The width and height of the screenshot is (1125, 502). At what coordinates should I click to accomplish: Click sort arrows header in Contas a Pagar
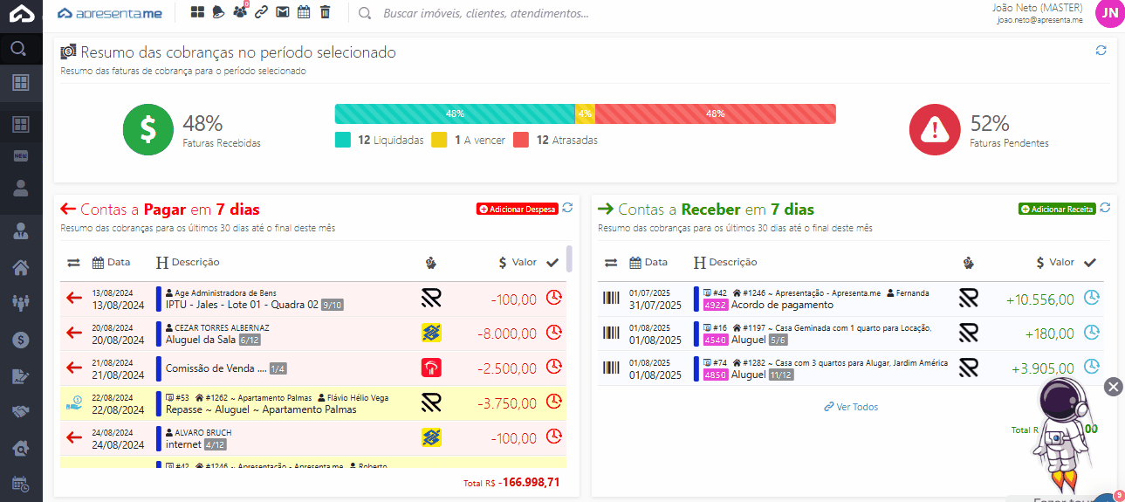(x=73, y=262)
